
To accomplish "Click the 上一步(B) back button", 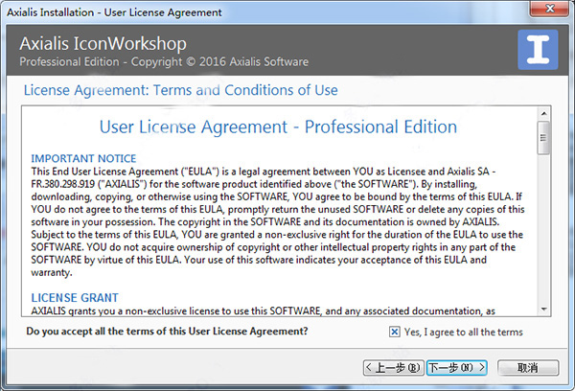I will click(394, 368).
